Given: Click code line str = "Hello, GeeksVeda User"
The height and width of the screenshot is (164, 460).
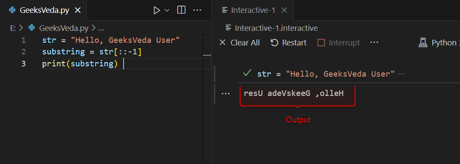Looking at the screenshot, I should tap(111, 40).
